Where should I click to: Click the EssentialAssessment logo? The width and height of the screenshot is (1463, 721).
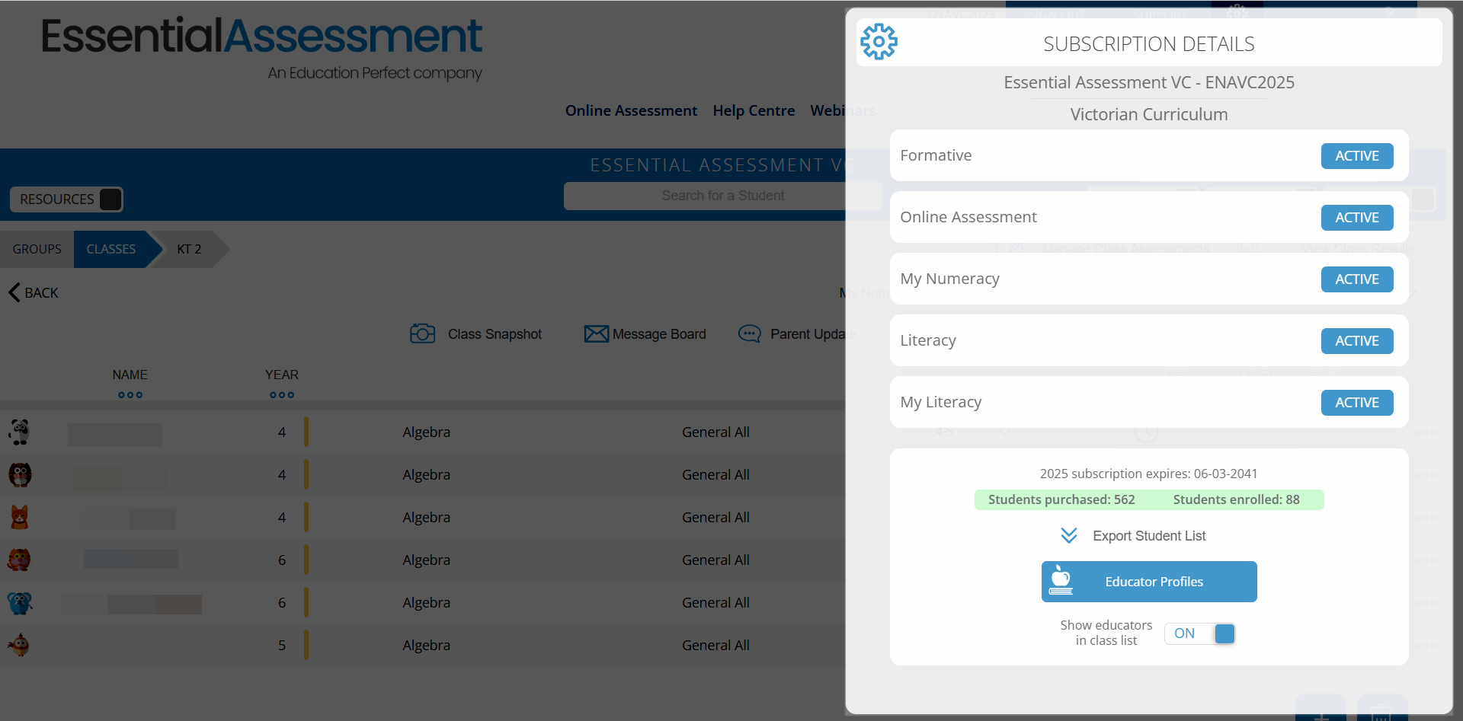pos(262,47)
